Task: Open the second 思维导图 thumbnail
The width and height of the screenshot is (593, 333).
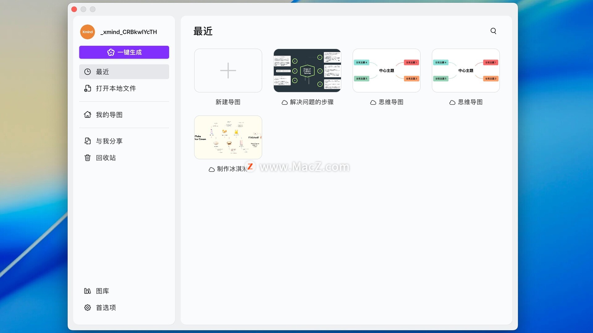Action: tap(465, 71)
